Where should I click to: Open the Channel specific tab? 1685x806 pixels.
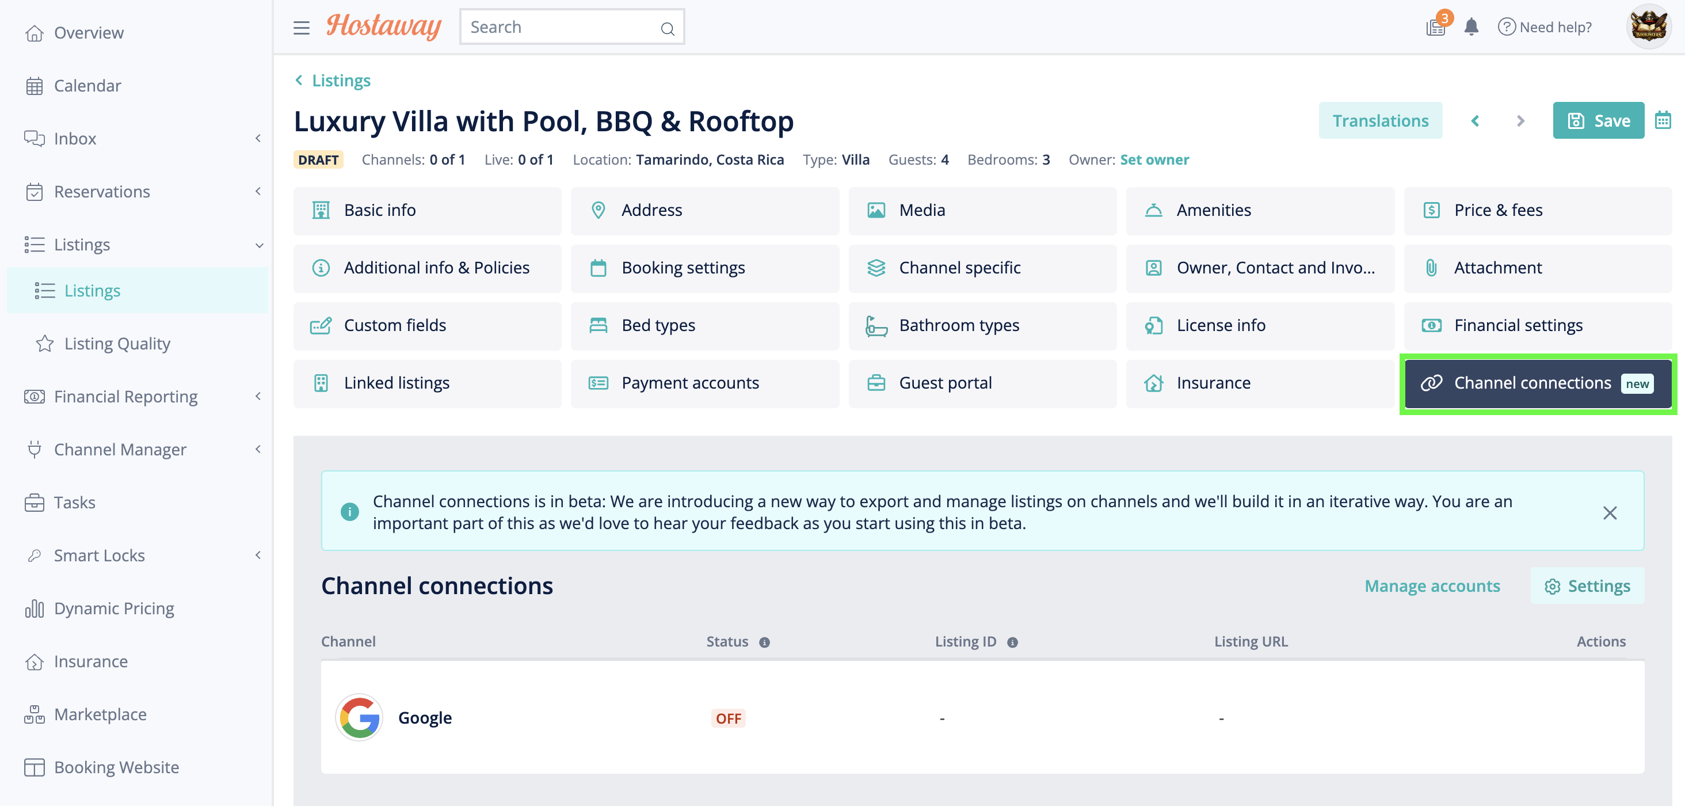click(982, 268)
